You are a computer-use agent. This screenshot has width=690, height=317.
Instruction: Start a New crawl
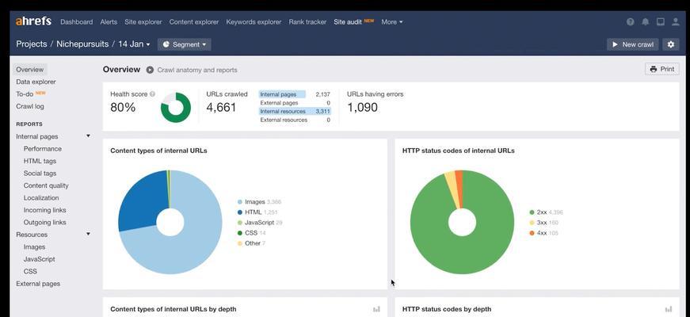pos(633,44)
